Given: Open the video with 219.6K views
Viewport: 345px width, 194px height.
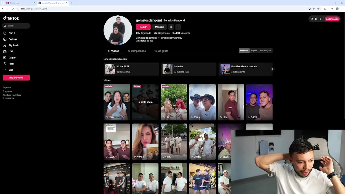Looking at the screenshot, I should (202, 142).
